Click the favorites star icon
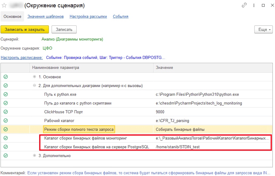Image resolution: width=275 pixels, height=176 pixels. pos(4,5)
